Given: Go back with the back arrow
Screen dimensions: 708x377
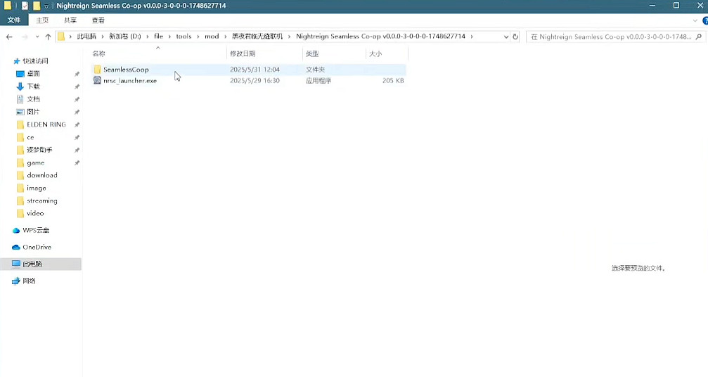Looking at the screenshot, I should (x=10, y=37).
